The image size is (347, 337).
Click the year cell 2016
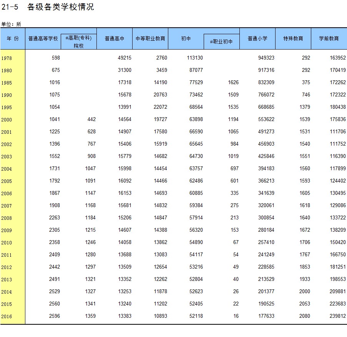coord(7,316)
